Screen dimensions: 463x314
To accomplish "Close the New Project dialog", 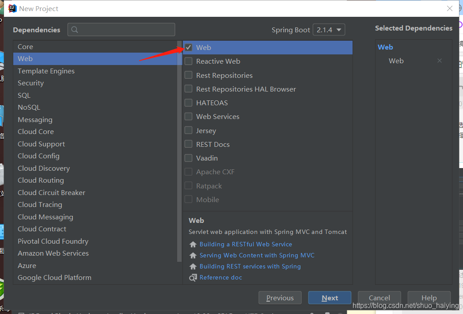I will coord(449,8).
